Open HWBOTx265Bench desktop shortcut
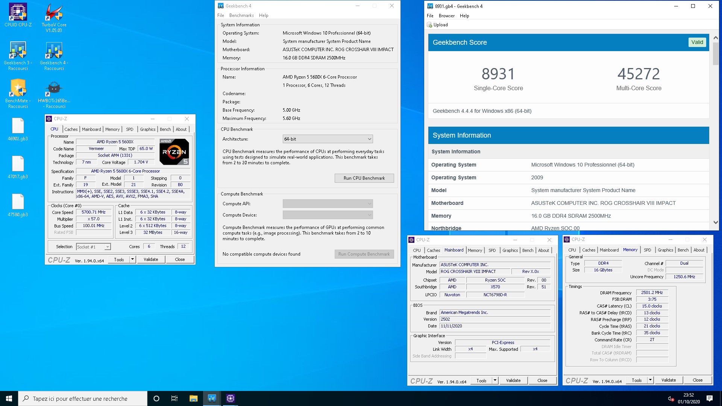This screenshot has height=406, width=722. pos(54,94)
